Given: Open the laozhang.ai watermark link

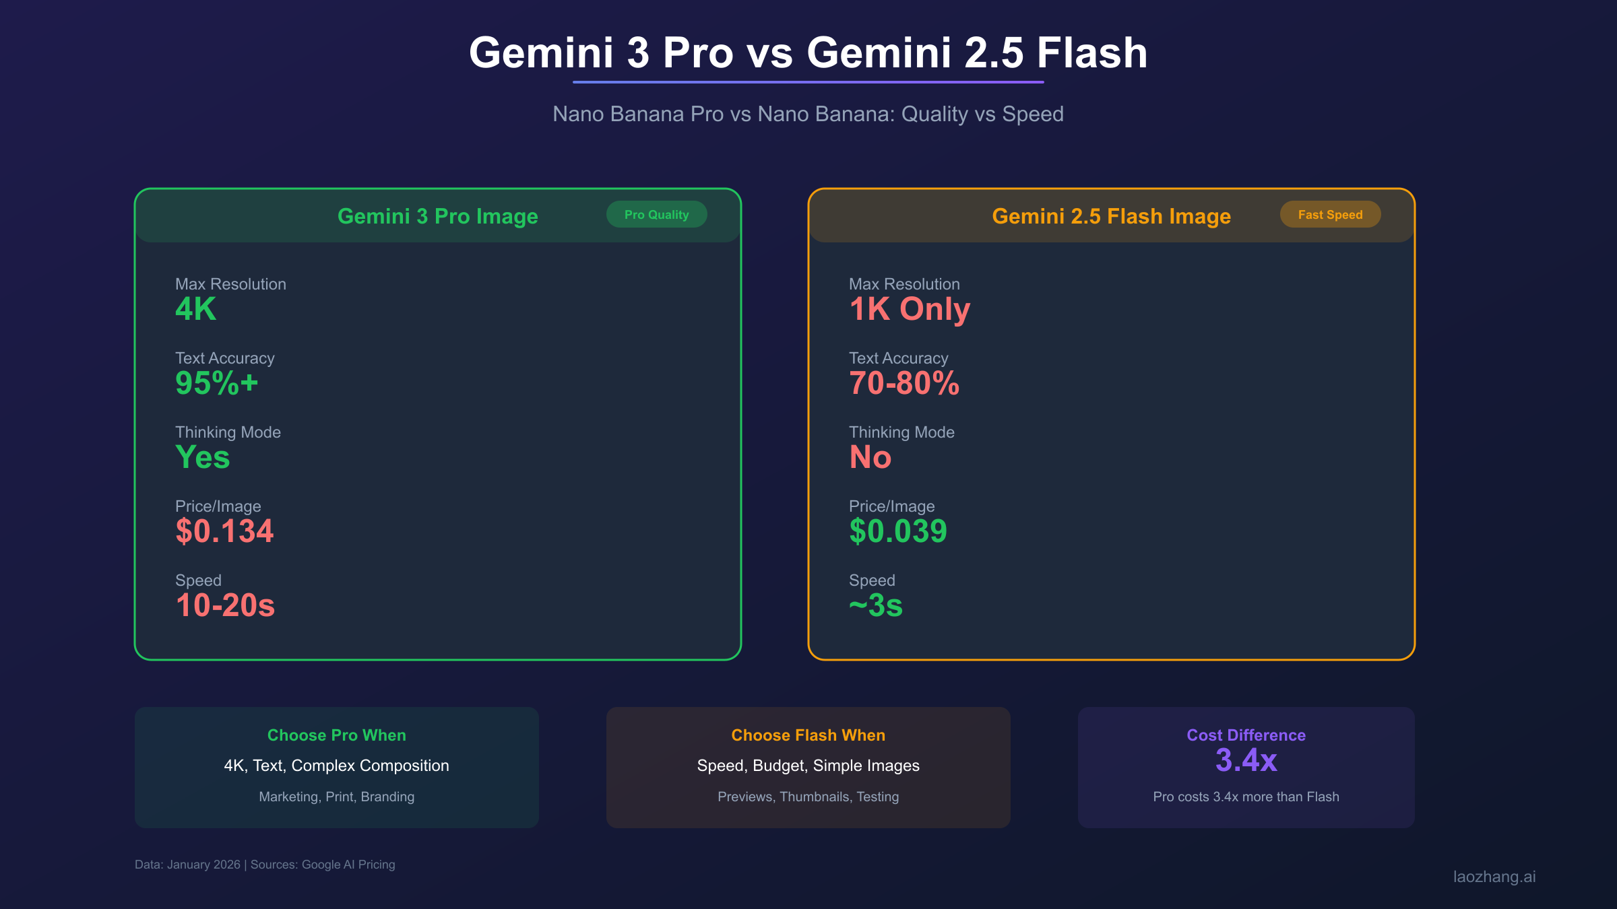Looking at the screenshot, I should coord(1494,877).
